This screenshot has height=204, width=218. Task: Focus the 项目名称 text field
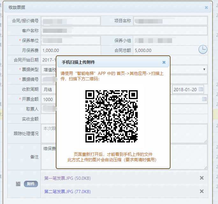(x=170, y=21)
